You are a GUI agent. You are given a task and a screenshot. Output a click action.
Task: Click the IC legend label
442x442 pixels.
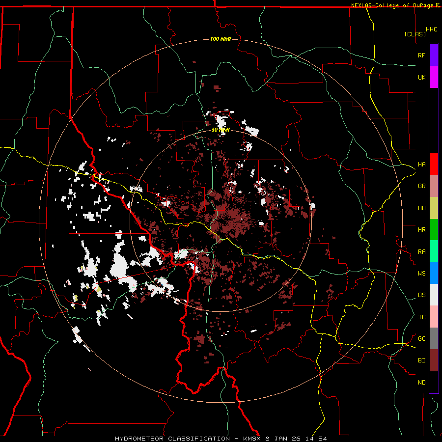click(x=421, y=317)
